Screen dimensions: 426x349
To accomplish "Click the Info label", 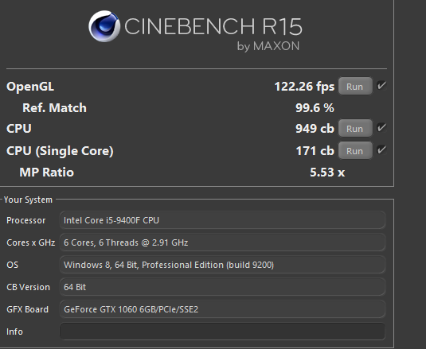I will (x=14, y=332).
